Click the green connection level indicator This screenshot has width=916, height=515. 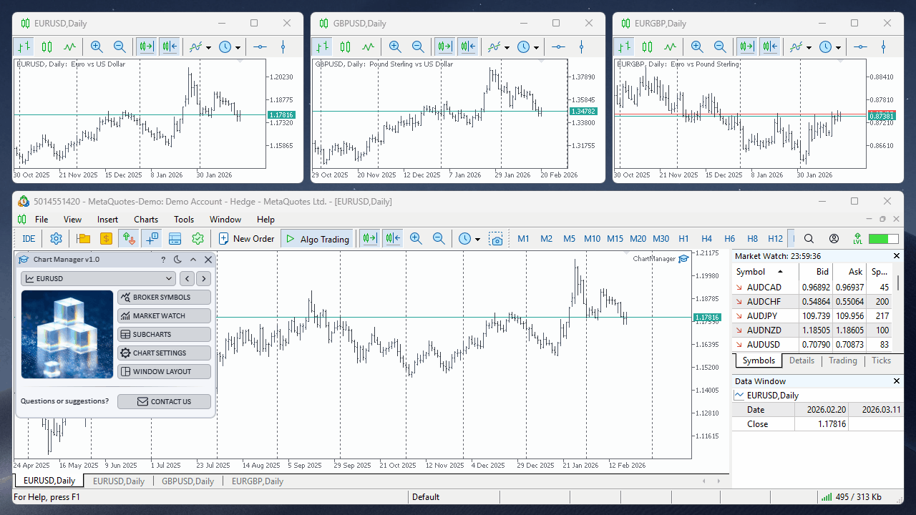point(882,238)
